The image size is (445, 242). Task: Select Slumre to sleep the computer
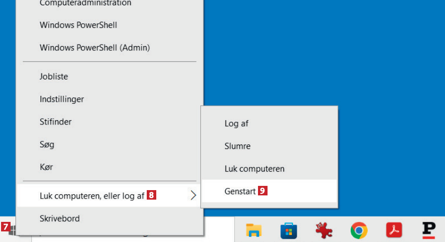[237, 146]
